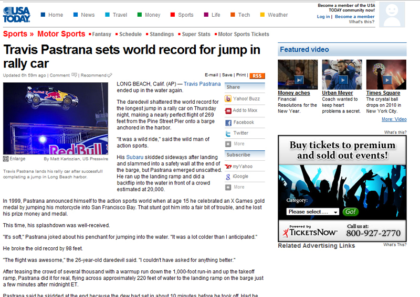Click What's This? beside Related Advertising Links
Image resolution: width=420 pixels, height=297 pixels.
point(395,245)
